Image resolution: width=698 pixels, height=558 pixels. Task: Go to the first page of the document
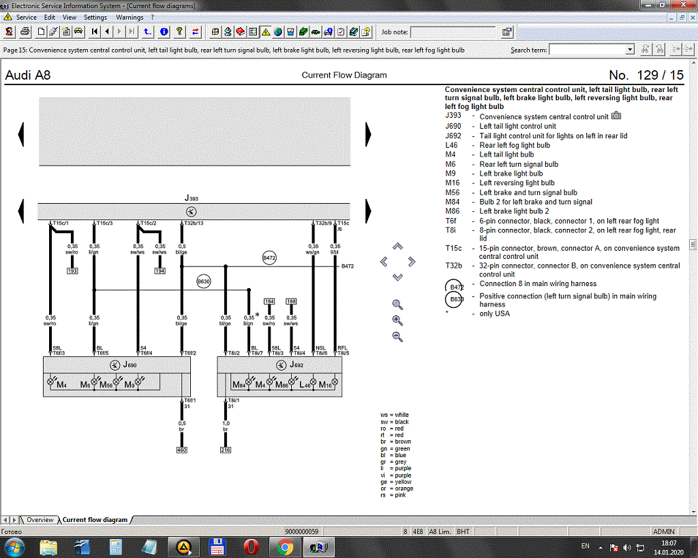[x=94, y=31]
